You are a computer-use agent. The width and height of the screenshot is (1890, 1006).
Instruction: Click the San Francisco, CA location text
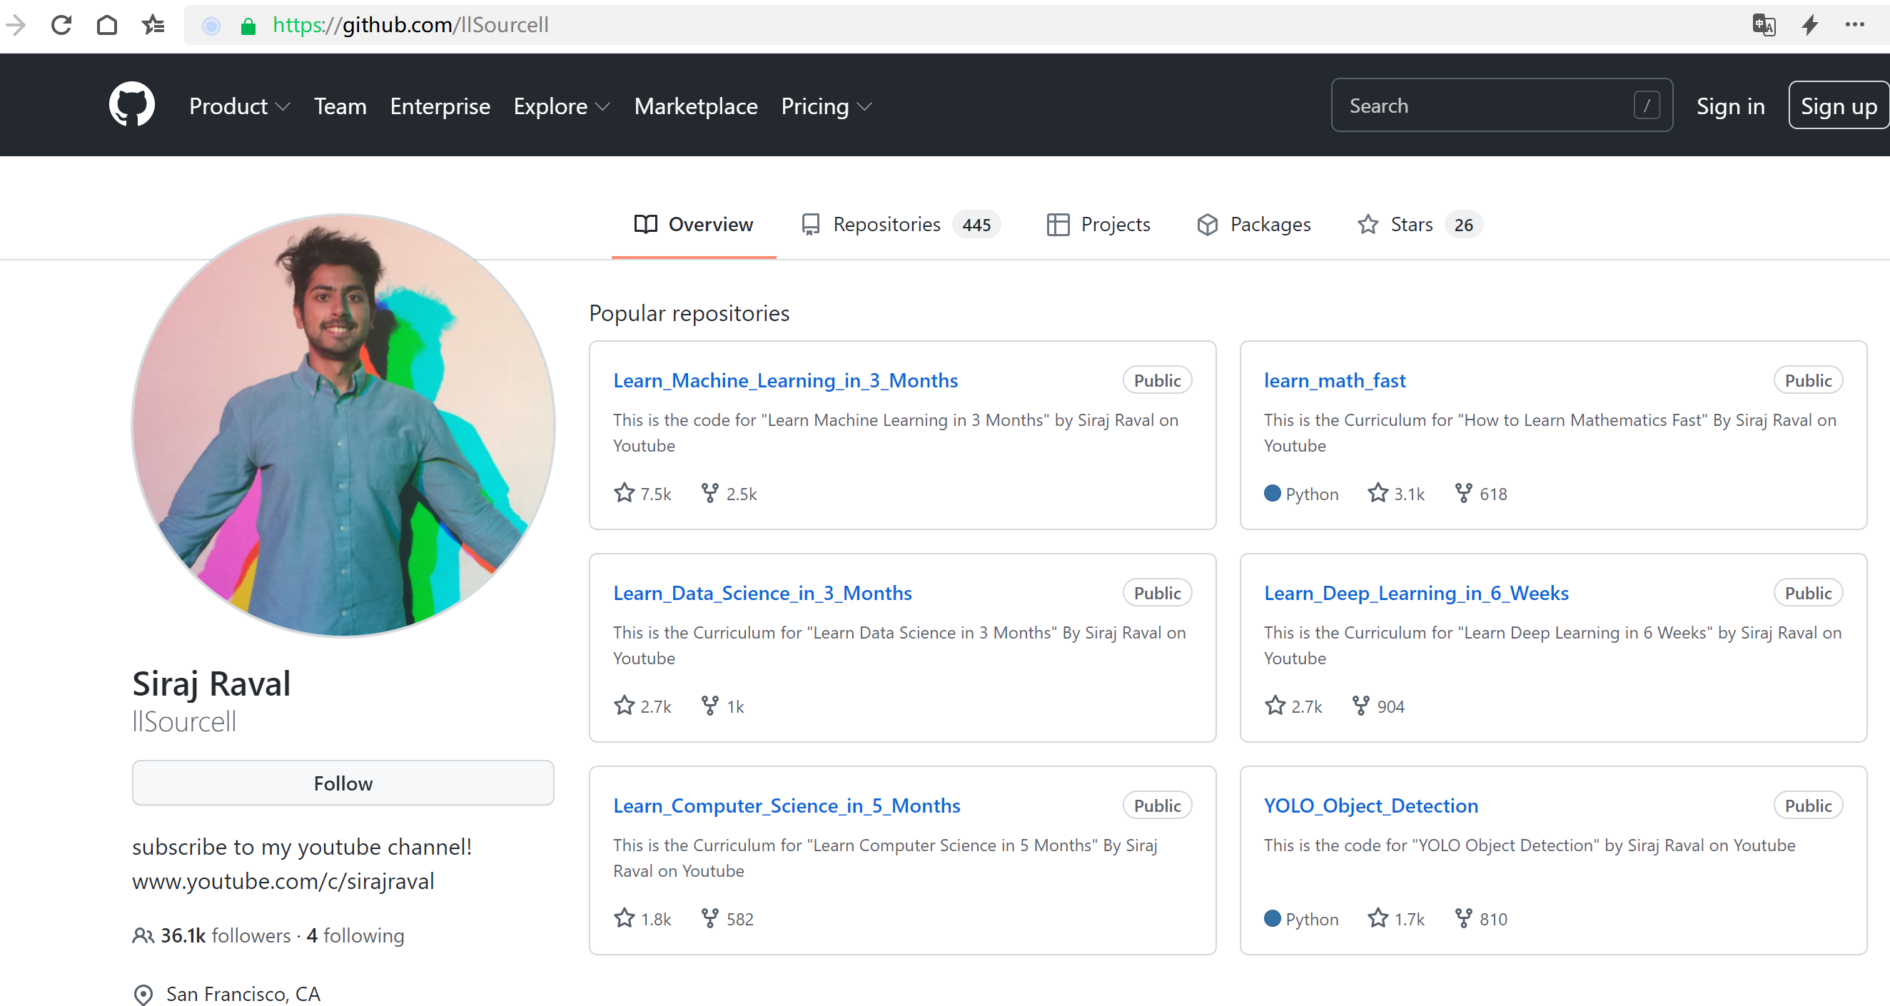243,994
